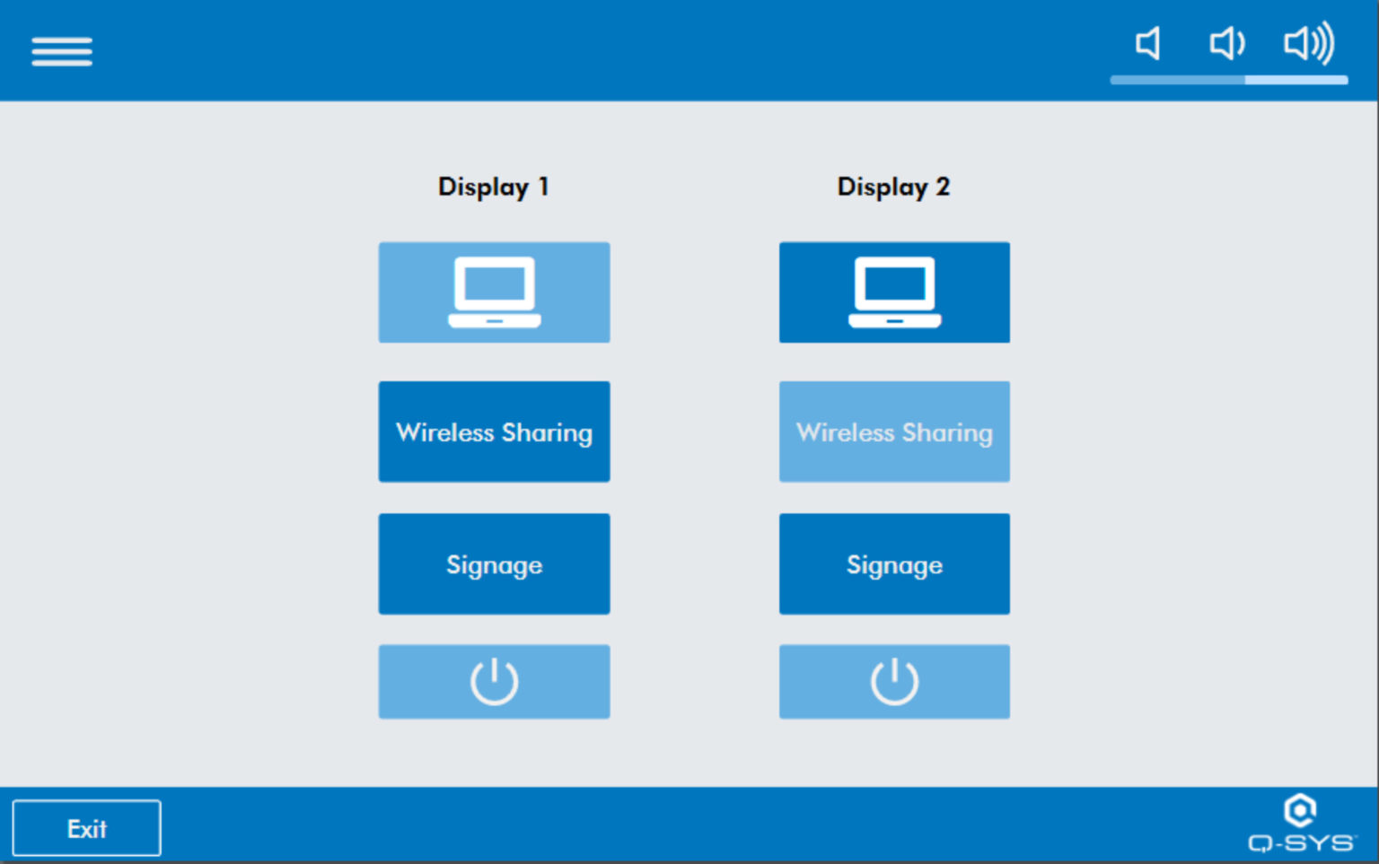
Task: Click the Display 1 column heading
Action: [x=494, y=187]
